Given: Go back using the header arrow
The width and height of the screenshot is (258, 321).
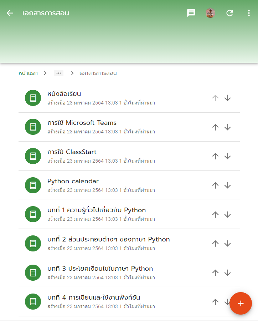Looking at the screenshot, I should pyautogui.click(x=10, y=13).
